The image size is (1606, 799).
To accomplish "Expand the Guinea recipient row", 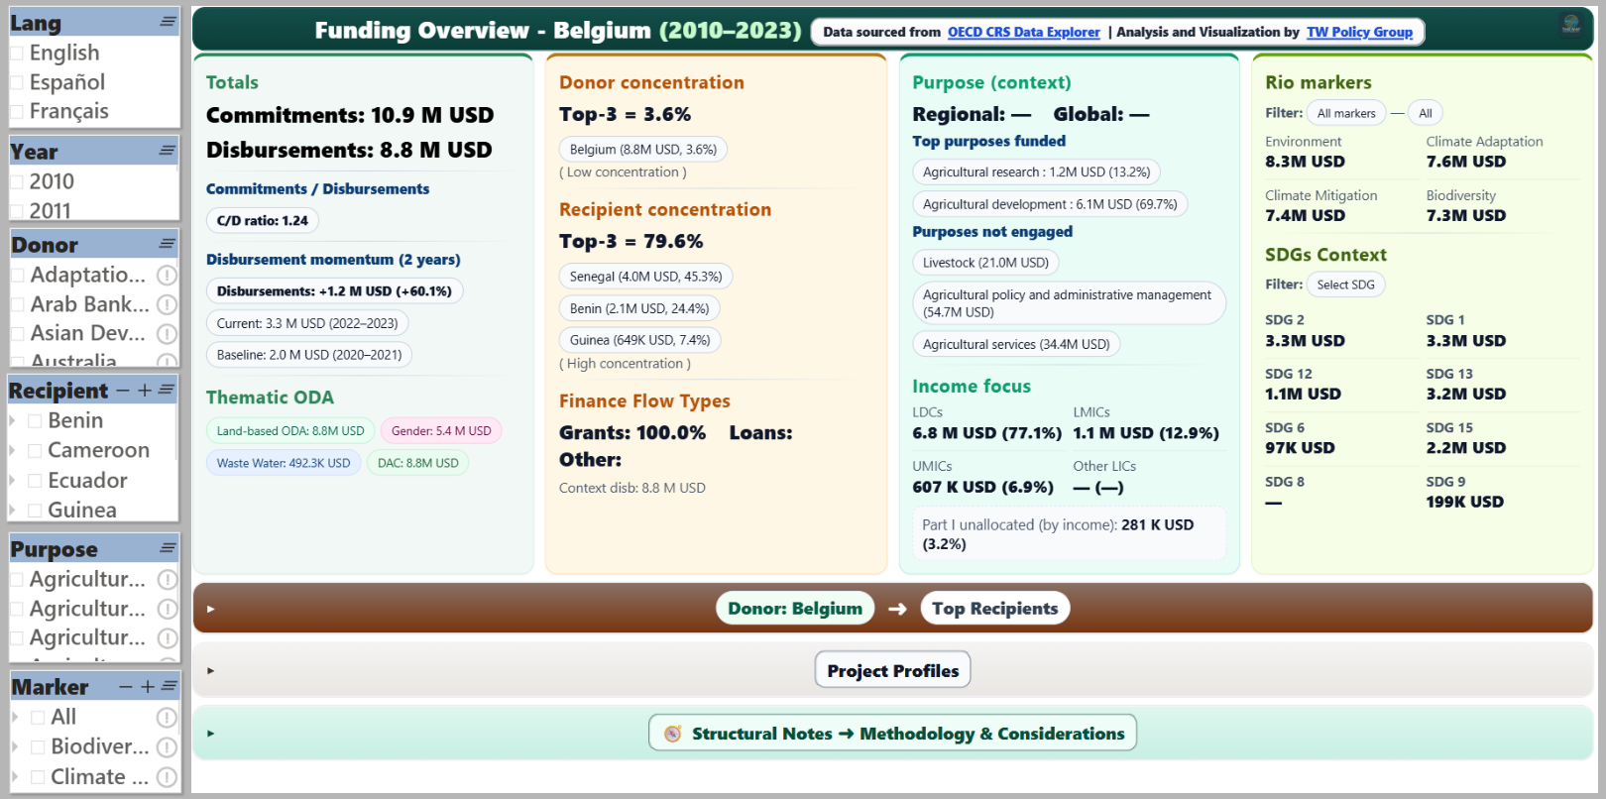I will (13, 510).
